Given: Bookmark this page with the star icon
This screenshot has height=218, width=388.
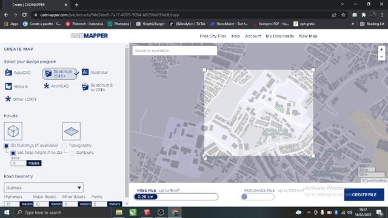Looking at the screenshot, I should [343, 15].
